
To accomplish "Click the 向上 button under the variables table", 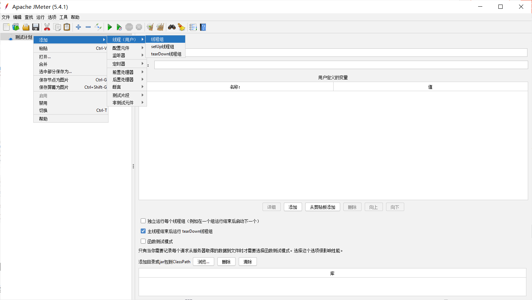I will click(x=374, y=207).
